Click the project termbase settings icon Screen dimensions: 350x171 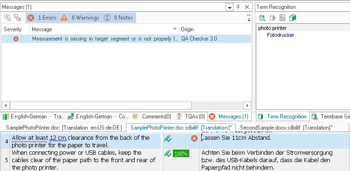(x=293, y=18)
